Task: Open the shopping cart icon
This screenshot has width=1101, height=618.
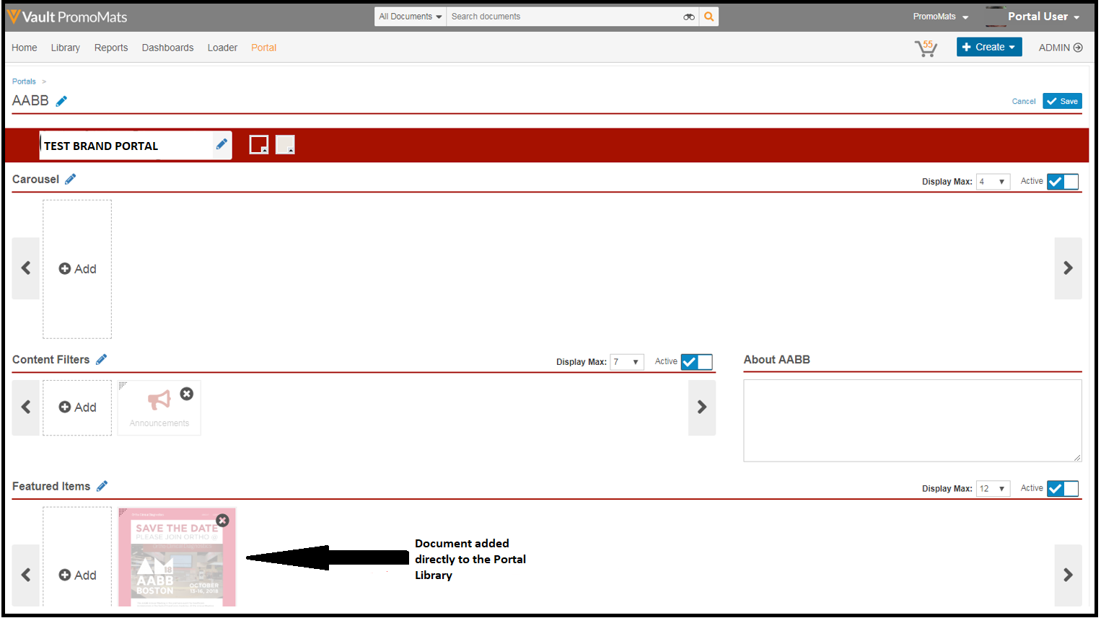Action: 925,48
